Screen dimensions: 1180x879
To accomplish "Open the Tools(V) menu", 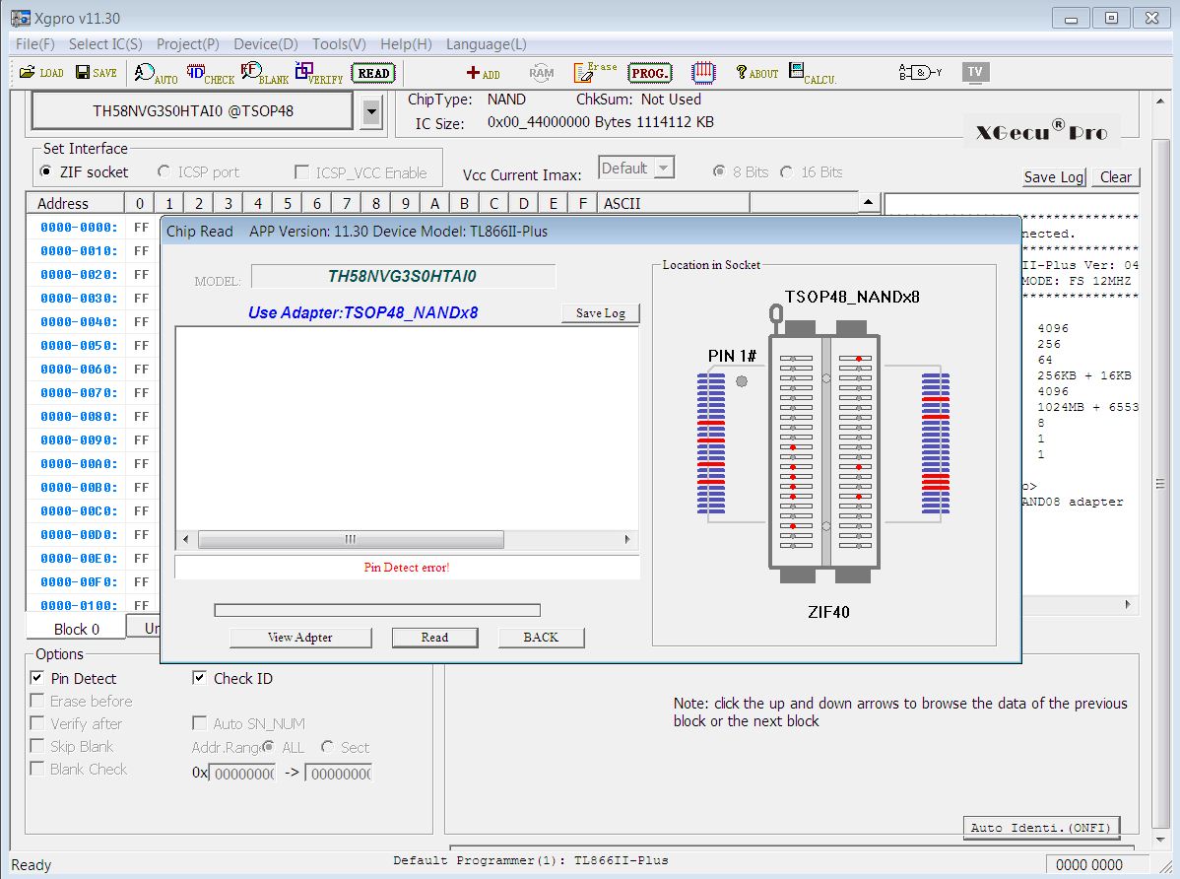I will click(x=339, y=44).
